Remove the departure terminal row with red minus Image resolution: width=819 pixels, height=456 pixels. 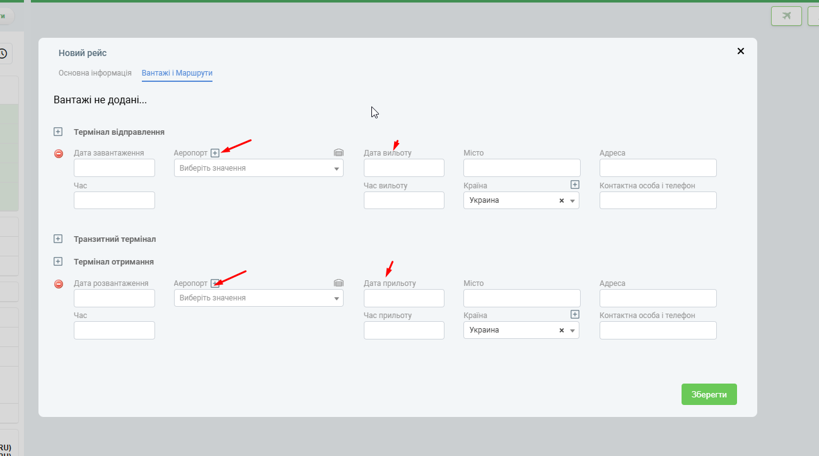[59, 154]
